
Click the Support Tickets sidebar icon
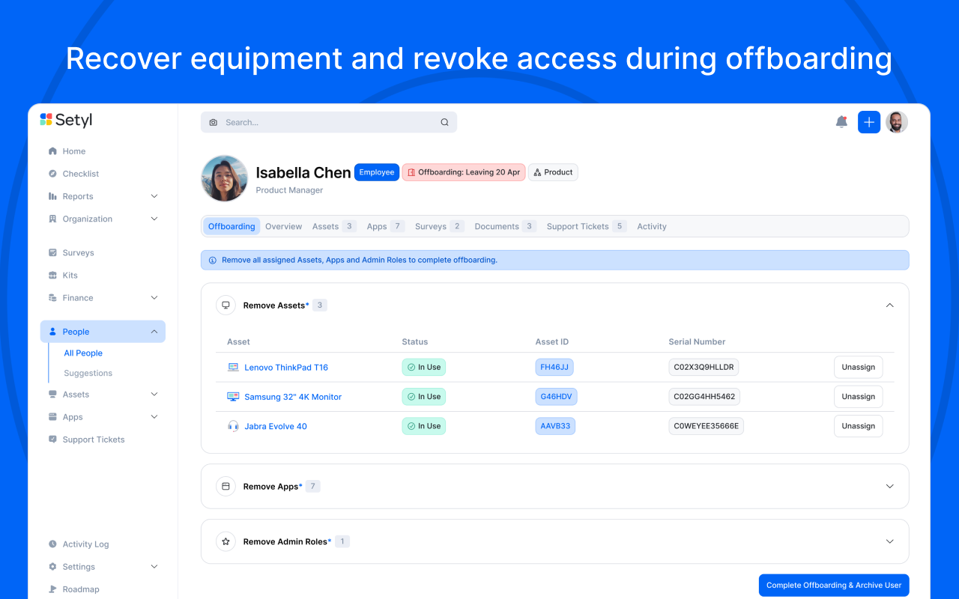click(x=53, y=440)
